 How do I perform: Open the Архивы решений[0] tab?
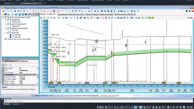[x=106, y=15]
